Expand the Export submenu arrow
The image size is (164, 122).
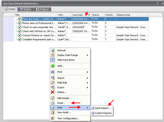87,87
